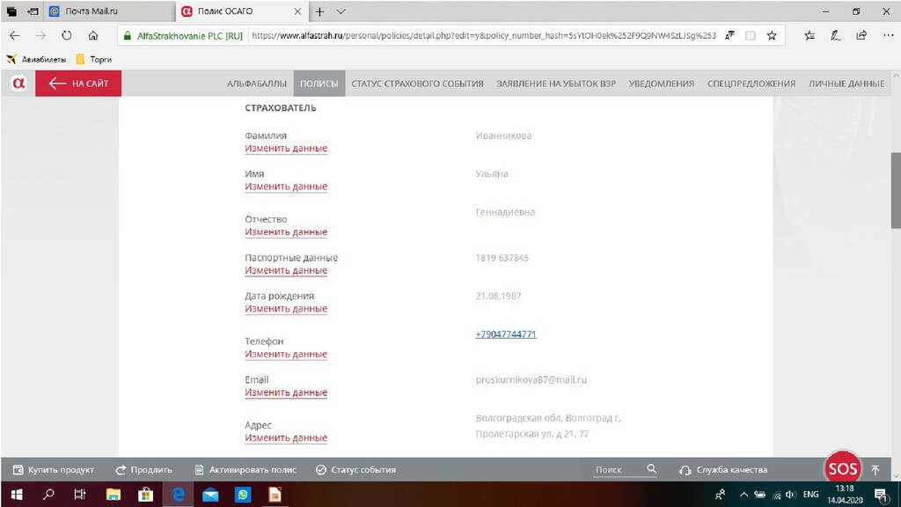Add page to favorites with star icon
901x507 pixels.
pos(772,35)
